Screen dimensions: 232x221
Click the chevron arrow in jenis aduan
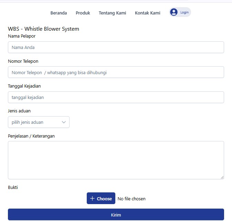64,122
